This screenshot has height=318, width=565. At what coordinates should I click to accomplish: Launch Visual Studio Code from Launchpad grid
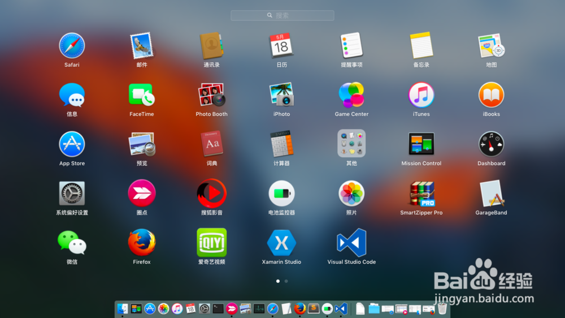351,243
